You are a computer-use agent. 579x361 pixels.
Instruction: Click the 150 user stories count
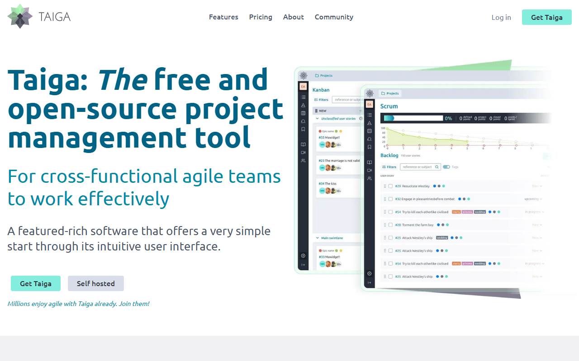click(x=411, y=156)
